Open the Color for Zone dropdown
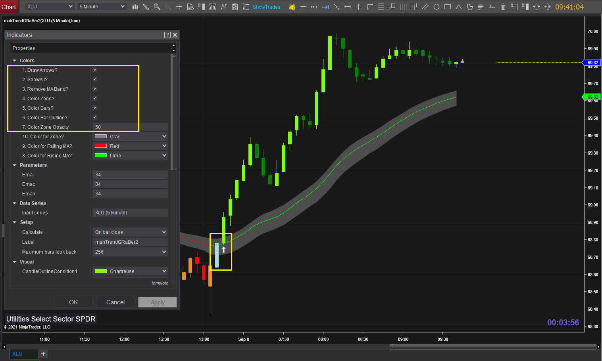 pos(130,137)
